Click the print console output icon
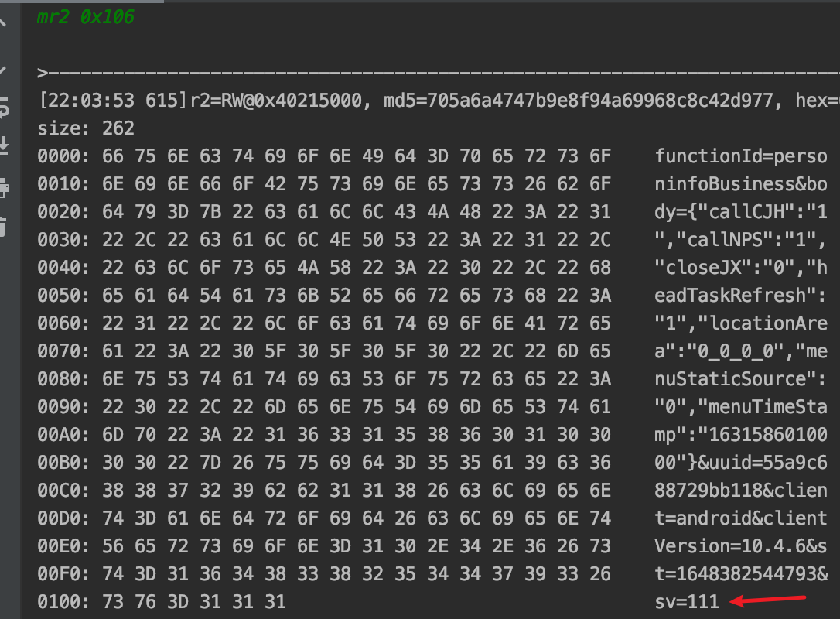The height and width of the screenshot is (619, 840). click(3, 186)
